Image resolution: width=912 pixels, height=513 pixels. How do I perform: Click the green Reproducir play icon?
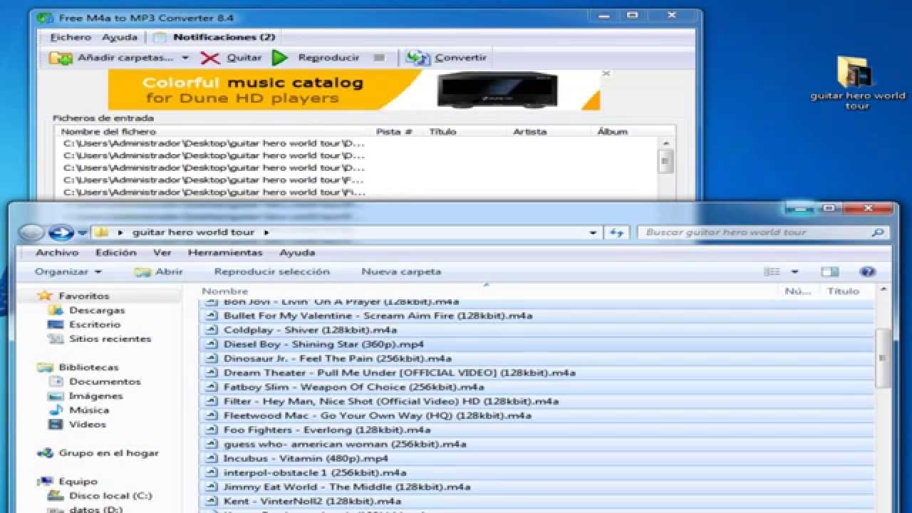coord(280,58)
